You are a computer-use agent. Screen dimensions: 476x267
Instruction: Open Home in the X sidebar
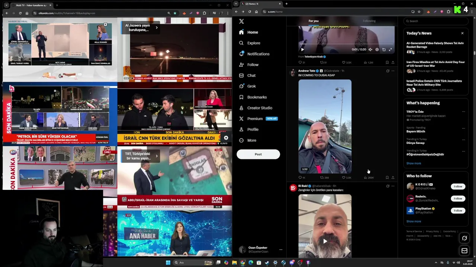tap(248, 32)
